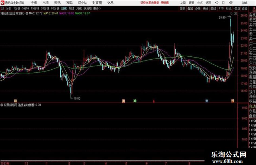256x165 pixels.
Task: Click the panel layout icon at chart top-right
Action: coord(235,14)
